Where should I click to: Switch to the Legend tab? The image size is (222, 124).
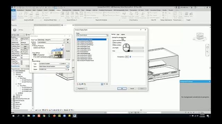click(123, 34)
